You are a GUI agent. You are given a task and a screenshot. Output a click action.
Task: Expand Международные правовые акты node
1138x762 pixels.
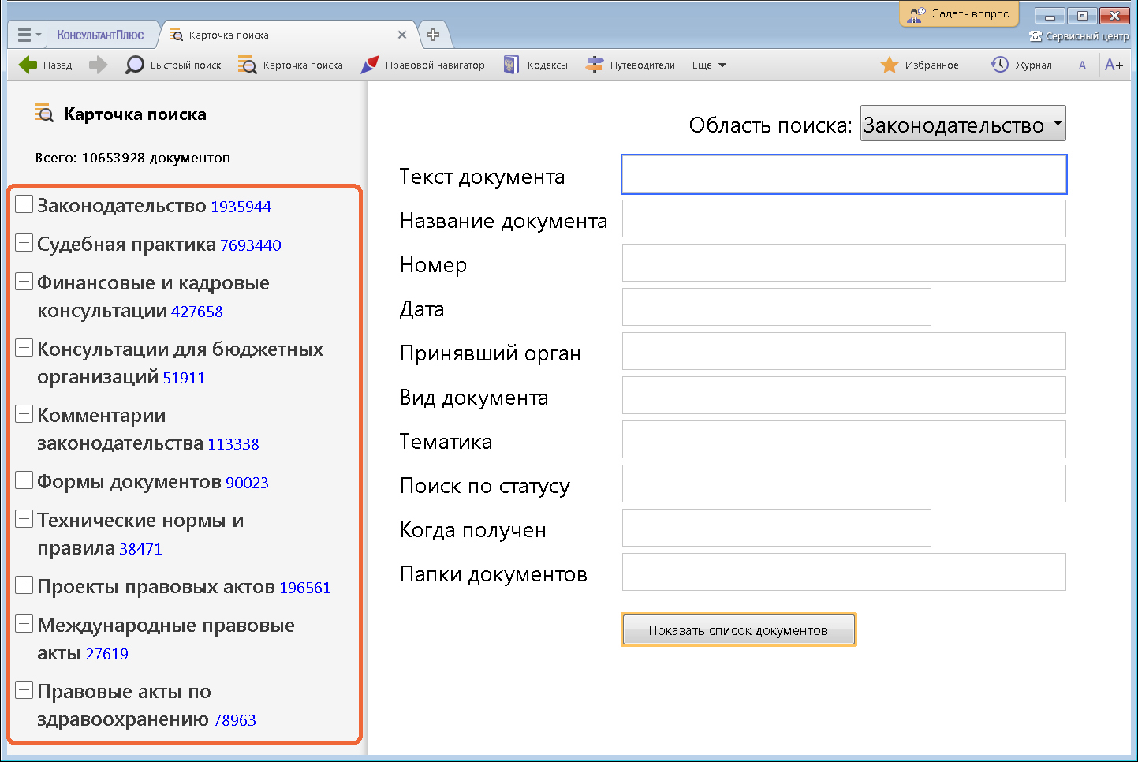(24, 624)
